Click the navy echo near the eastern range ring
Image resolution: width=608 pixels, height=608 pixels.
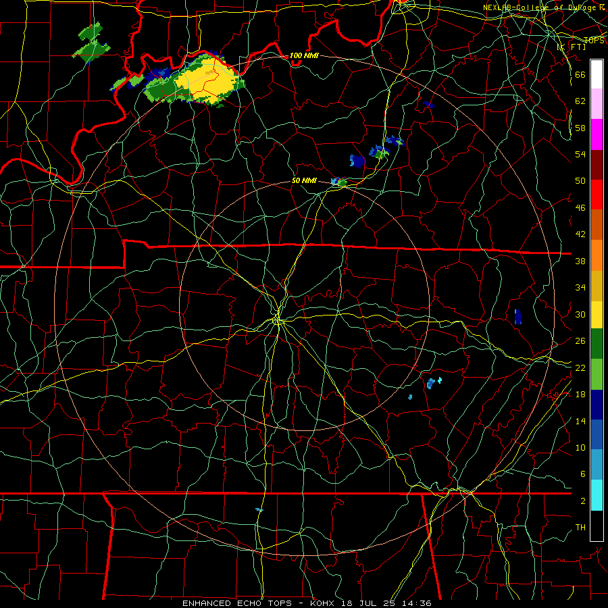517,316
